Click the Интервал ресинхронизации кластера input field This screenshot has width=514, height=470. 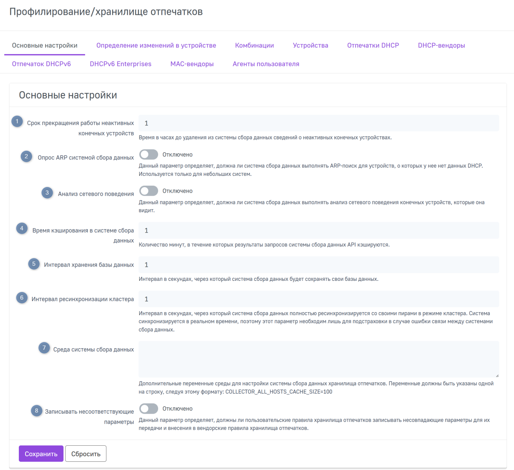[319, 299]
